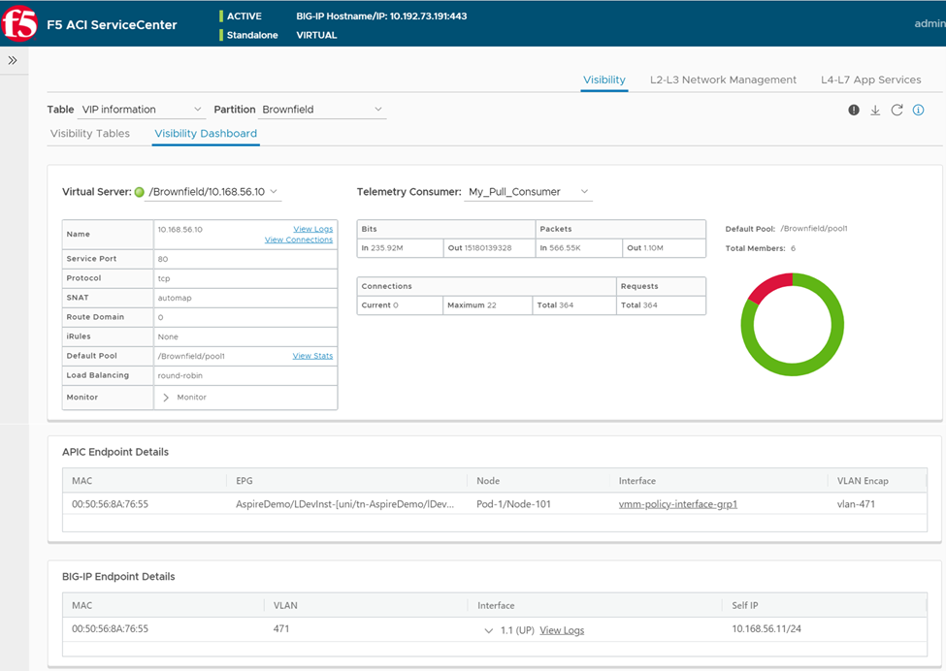Open the Partition Brownfield dropdown
Viewport: 946px width, 671px height.
click(x=378, y=110)
